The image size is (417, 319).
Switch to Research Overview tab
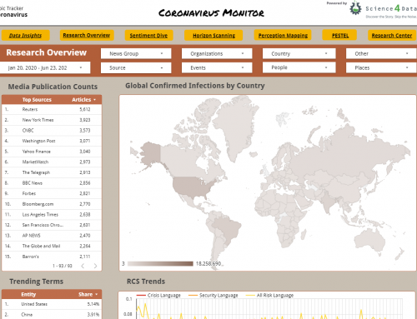[87, 35]
